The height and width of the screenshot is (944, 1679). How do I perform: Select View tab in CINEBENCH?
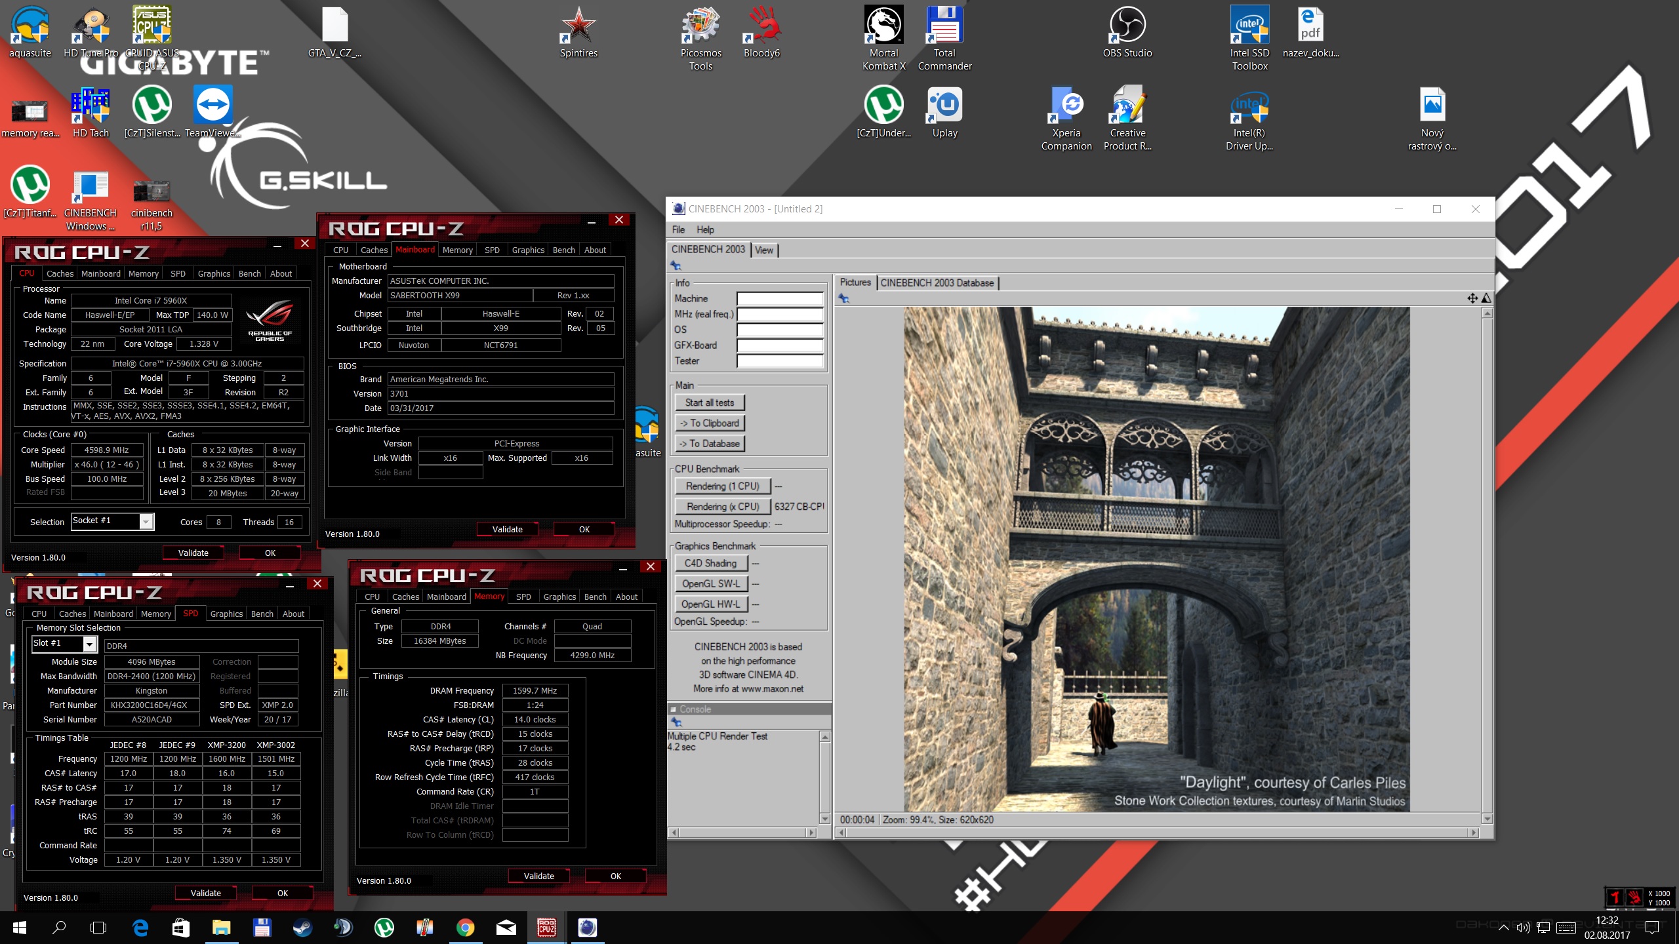click(763, 250)
